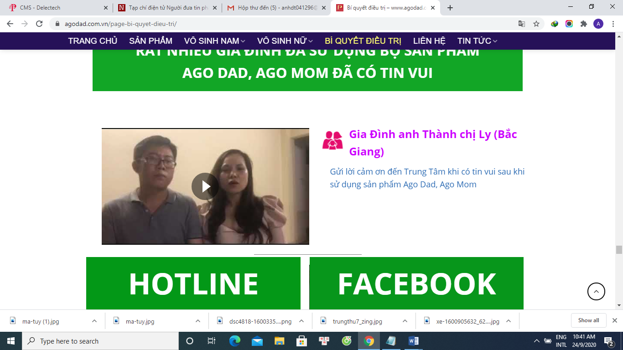Click the scroll-to-top arrow button

tap(596, 291)
